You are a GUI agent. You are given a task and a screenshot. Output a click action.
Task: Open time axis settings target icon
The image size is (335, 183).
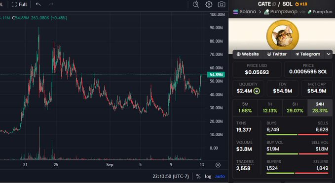[218, 165]
